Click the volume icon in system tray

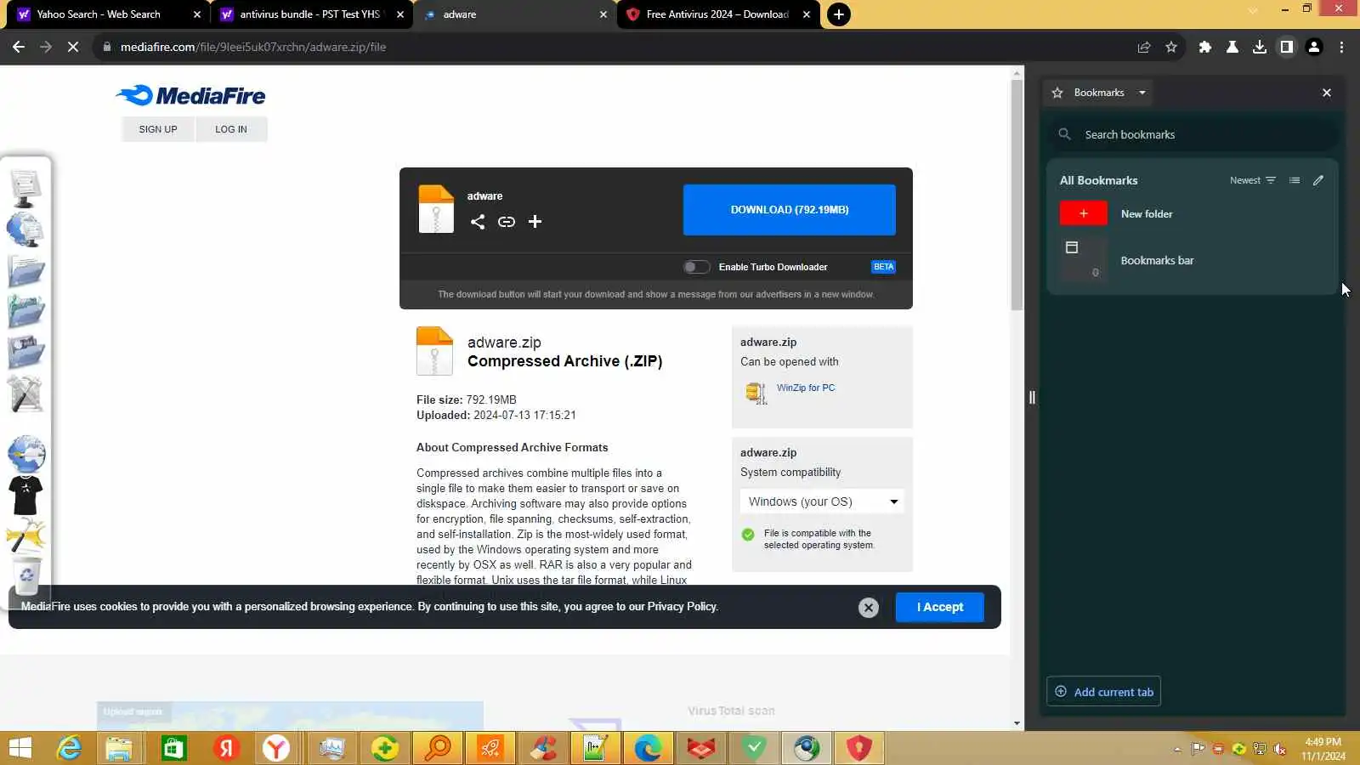1280,749
